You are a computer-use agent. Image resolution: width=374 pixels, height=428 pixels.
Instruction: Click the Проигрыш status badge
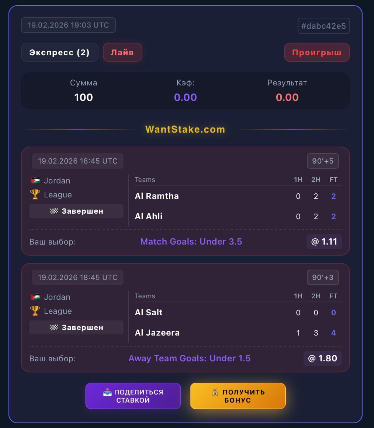click(x=316, y=52)
